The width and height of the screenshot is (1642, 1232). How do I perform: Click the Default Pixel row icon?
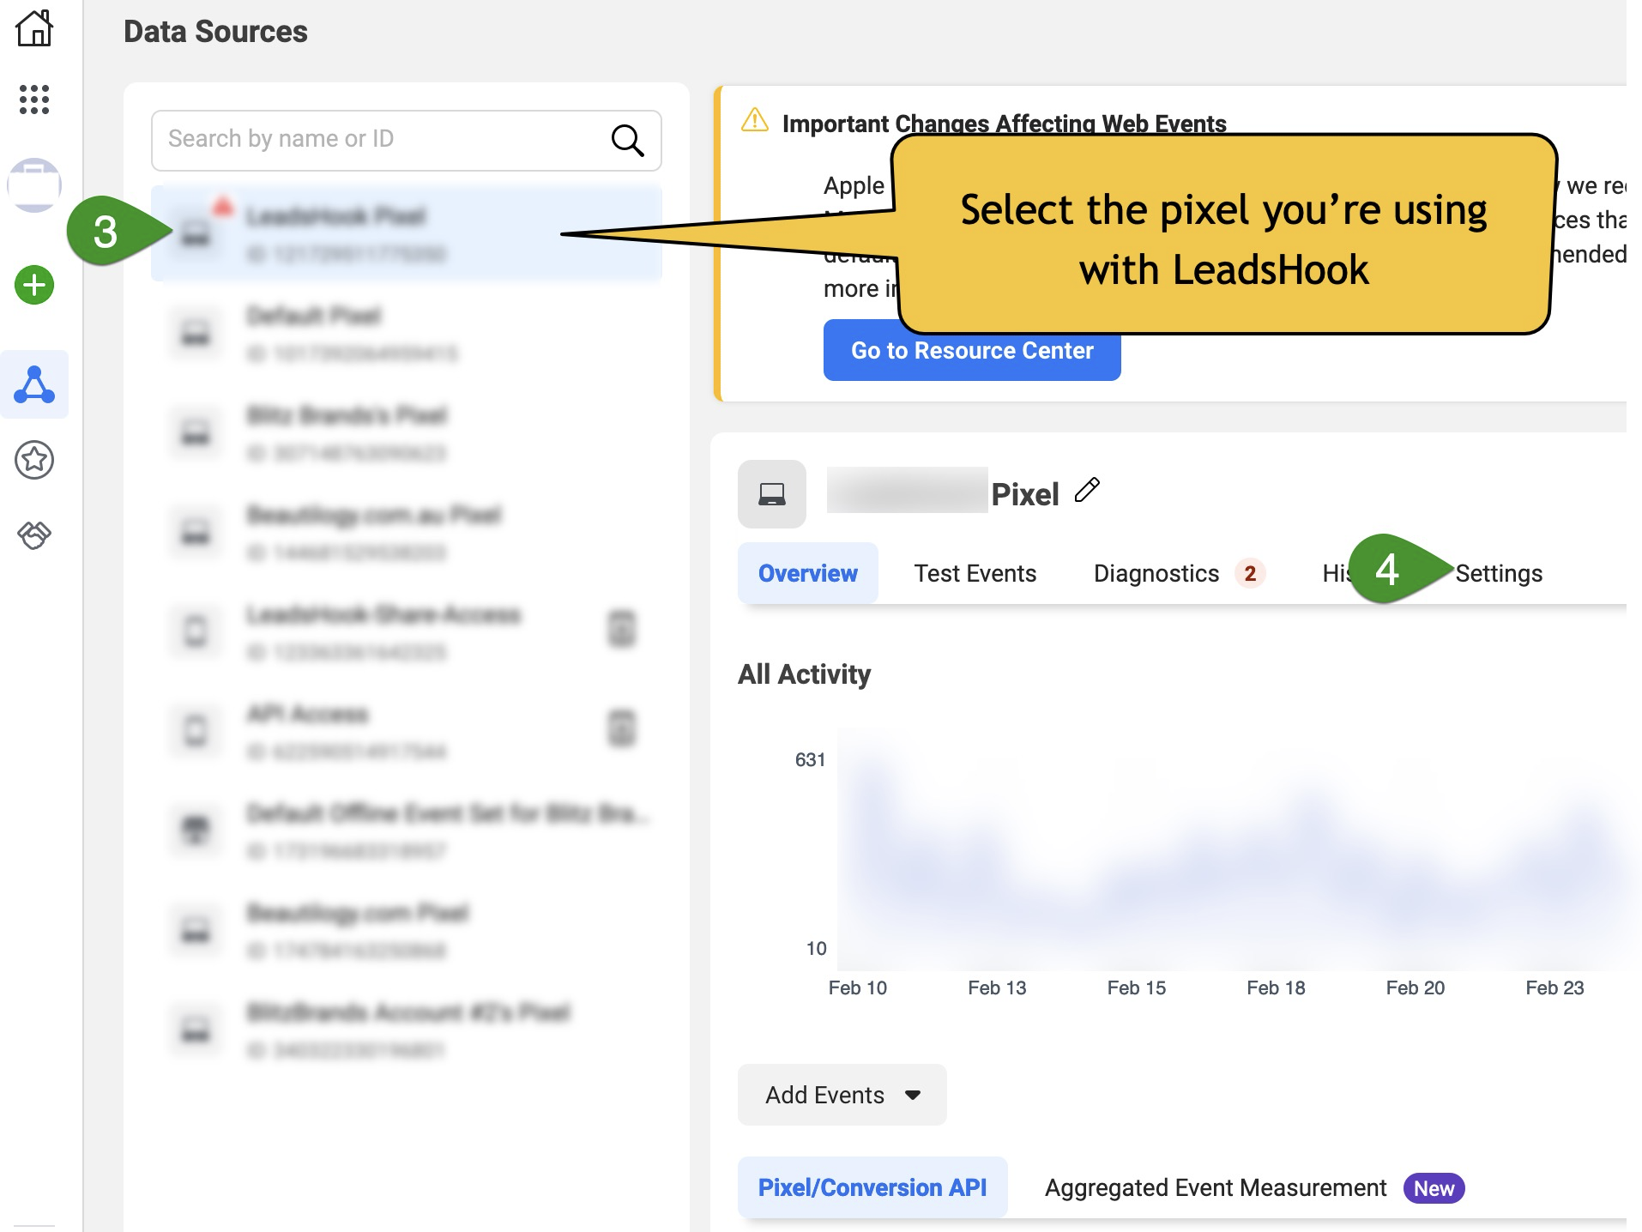[x=196, y=332]
